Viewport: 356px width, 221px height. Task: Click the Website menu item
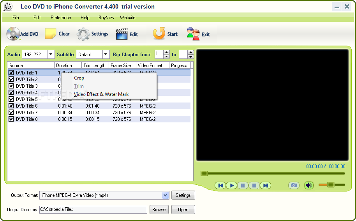128,18
